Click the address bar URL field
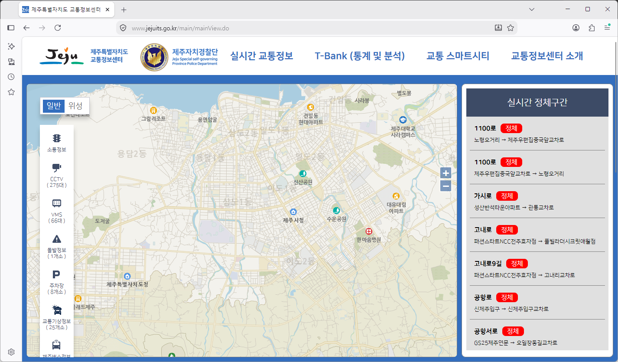The image size is (618, 362). click(310, 28)
